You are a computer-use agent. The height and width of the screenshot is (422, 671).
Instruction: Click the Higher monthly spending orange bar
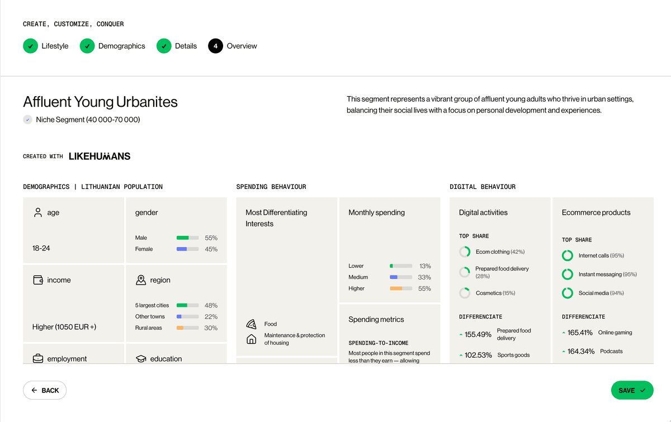(401, 288)
